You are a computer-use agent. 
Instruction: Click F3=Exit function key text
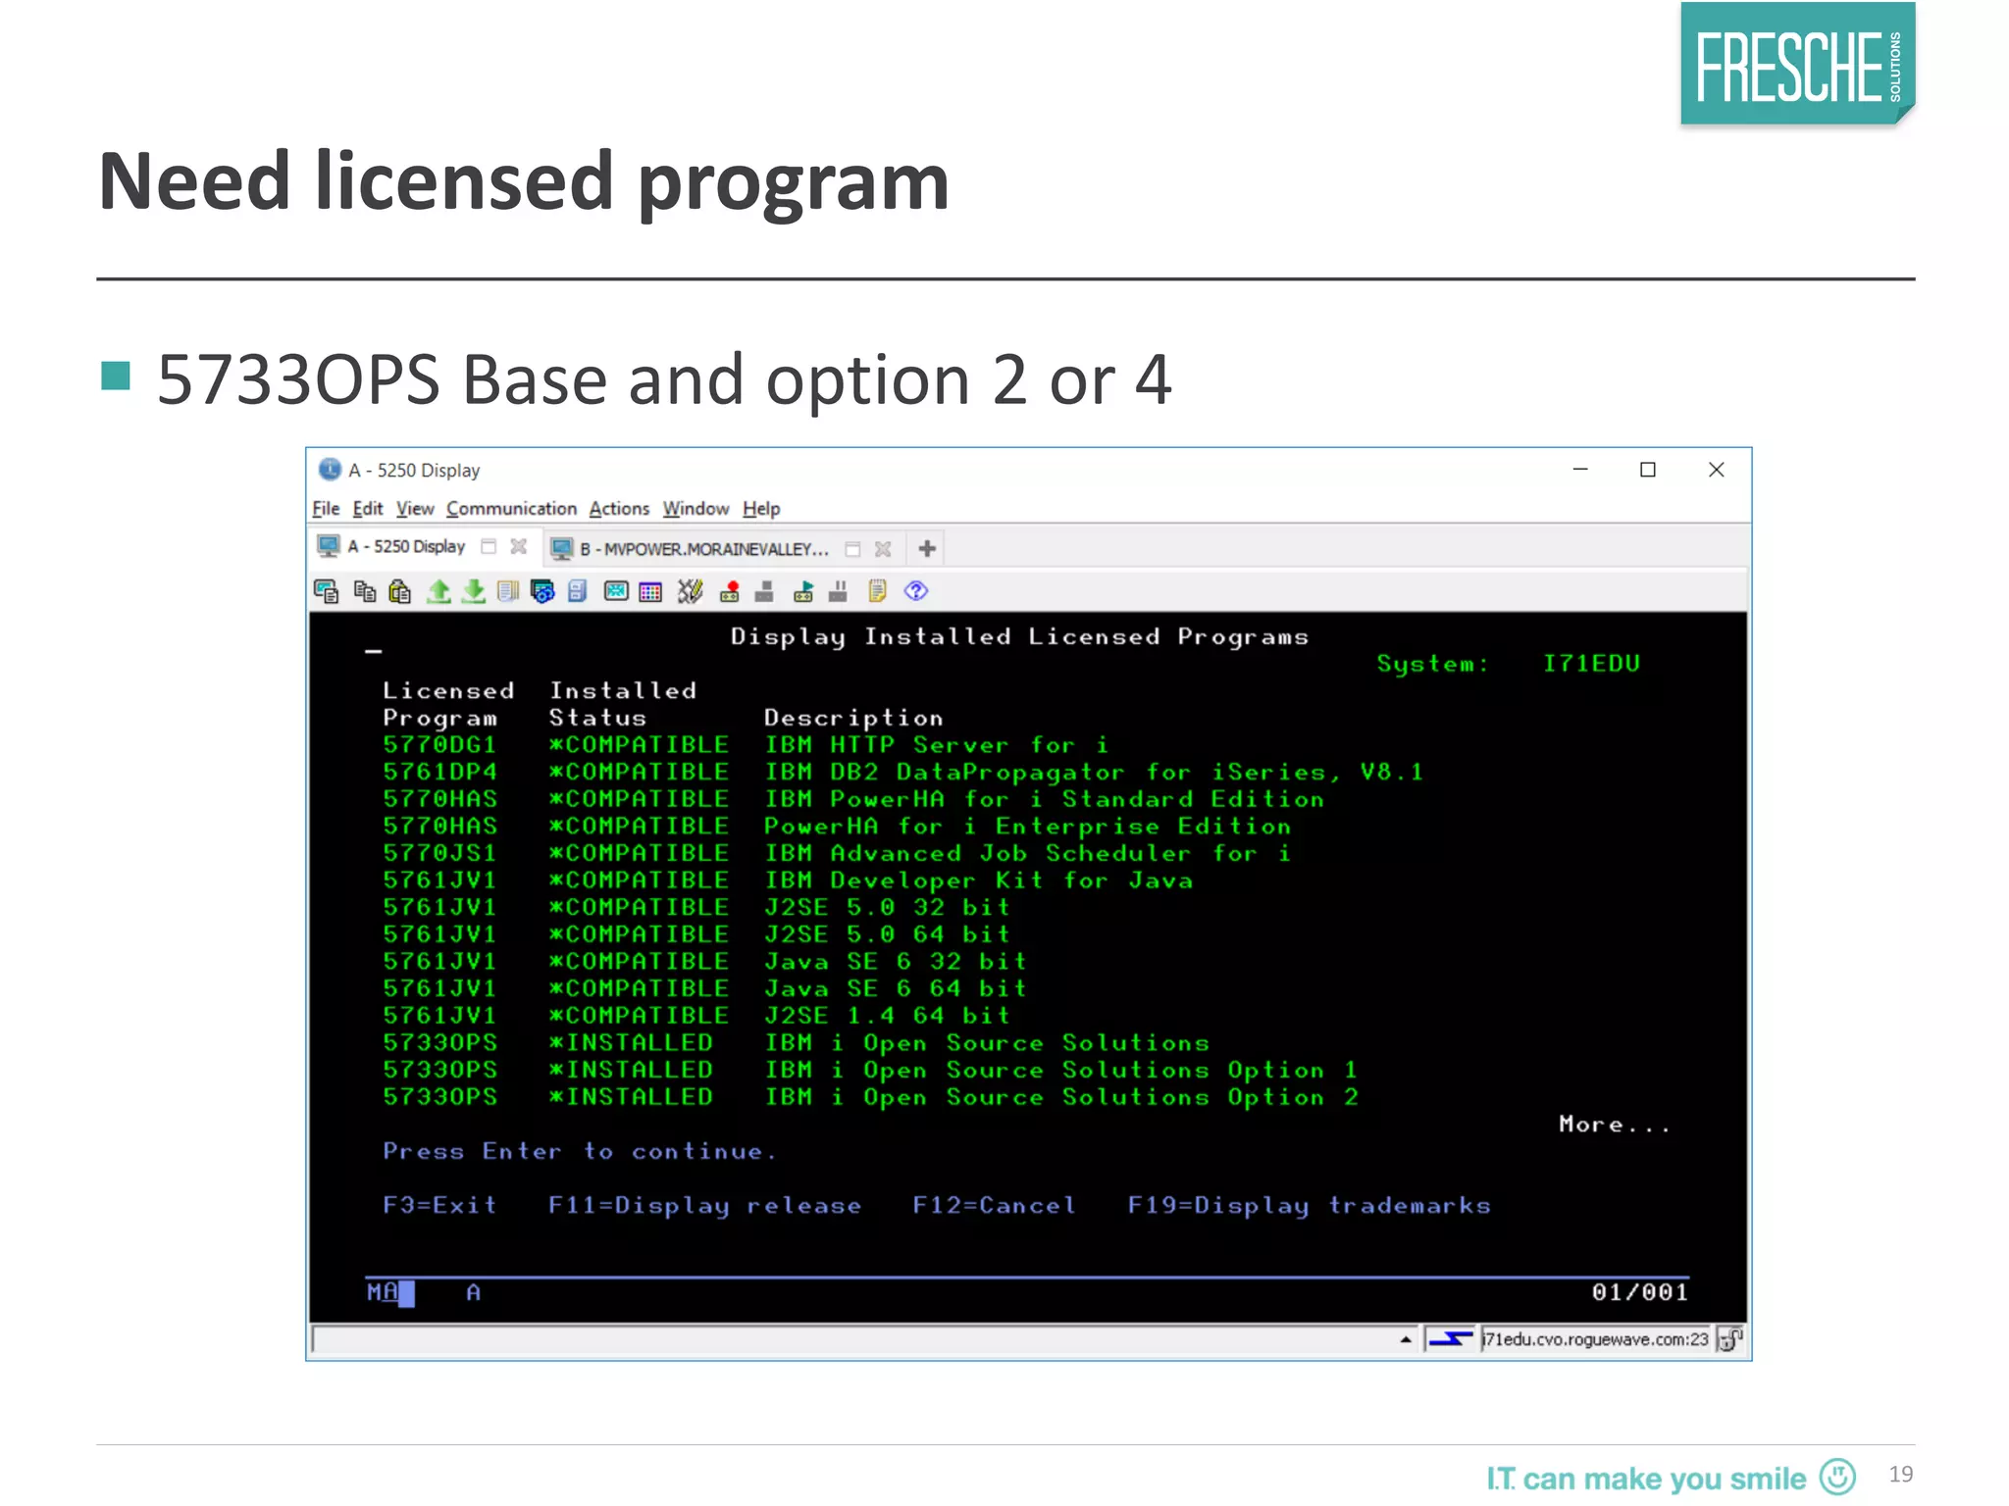pos(439,1205)
